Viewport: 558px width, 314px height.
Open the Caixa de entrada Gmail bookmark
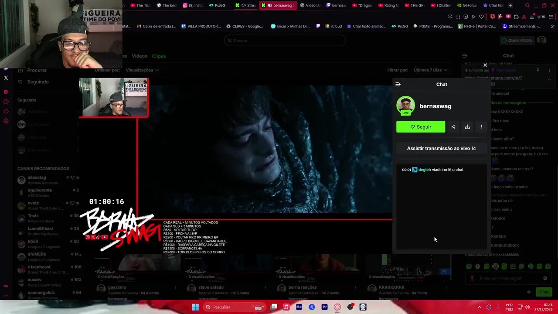[156, 26]
